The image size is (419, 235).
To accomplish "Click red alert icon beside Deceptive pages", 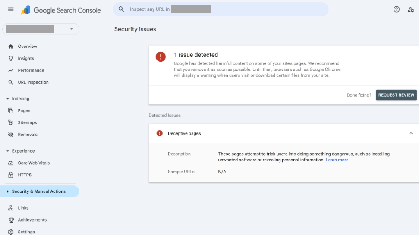I will click(x=160, y=133).
